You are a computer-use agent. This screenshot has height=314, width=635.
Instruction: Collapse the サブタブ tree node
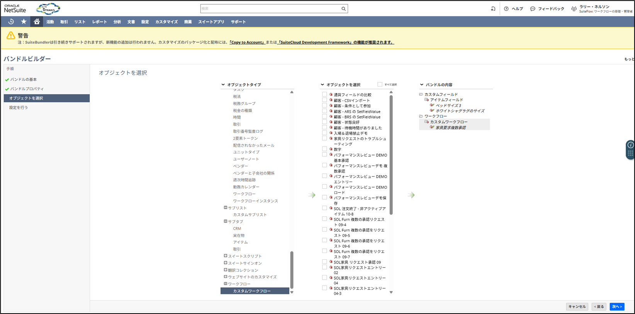[x=225, y=221]
